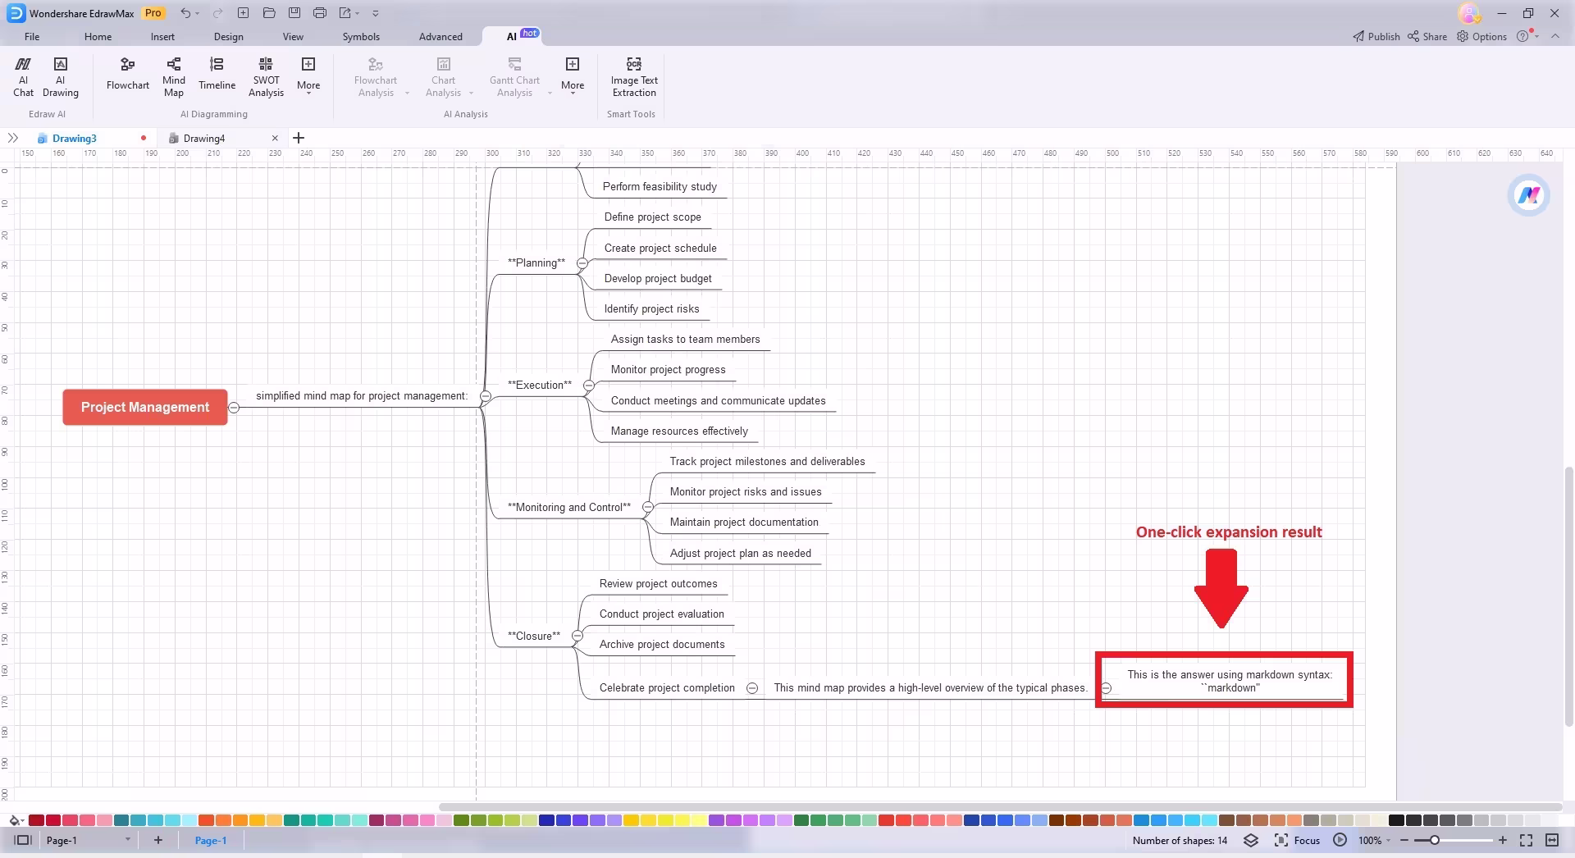This screenshot has width=1575, height=858.
Task: Create an AI Mind Map
Action: pos(174,76)
